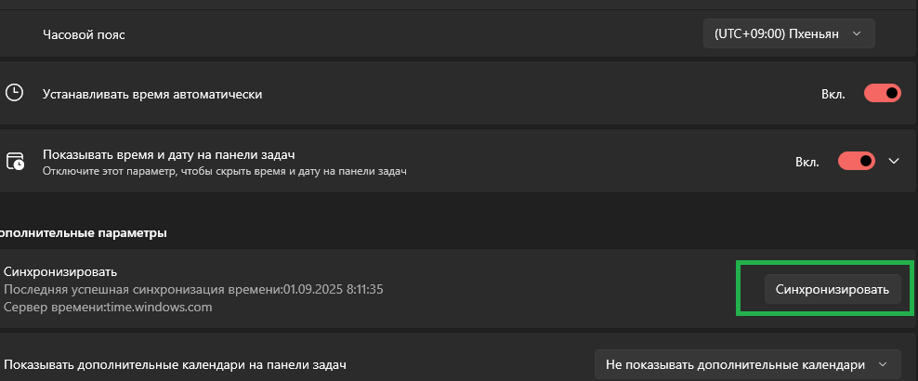Click the calendar-clock icon for taskbar date
The width and height of the screenshot is (918, 381).
click(15, 161)
